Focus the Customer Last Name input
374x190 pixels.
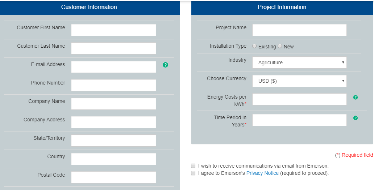[113, 48]
